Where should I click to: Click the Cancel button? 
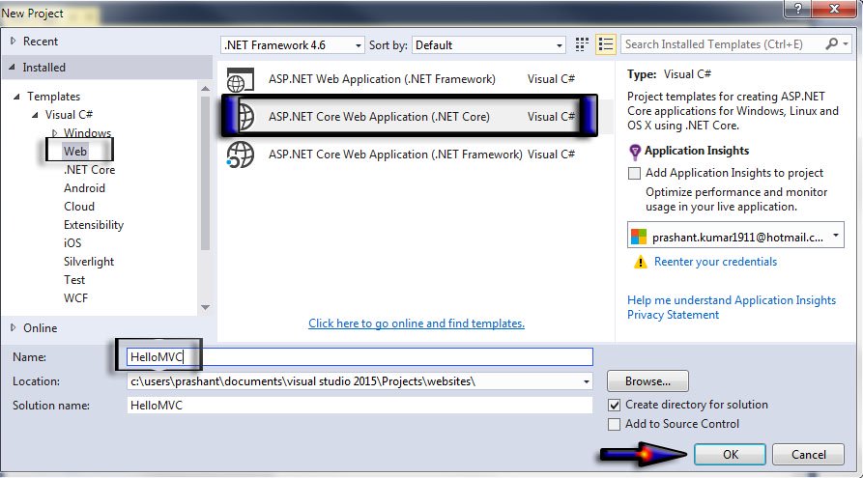[x=808, y=455]
